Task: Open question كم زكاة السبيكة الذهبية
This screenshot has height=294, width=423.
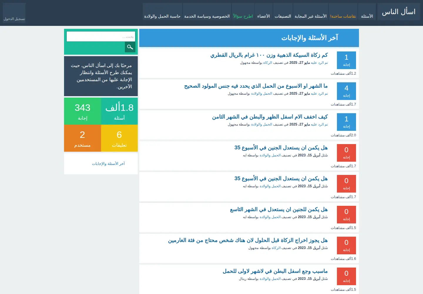Action: pyautogui.click(x=269, y=55)
